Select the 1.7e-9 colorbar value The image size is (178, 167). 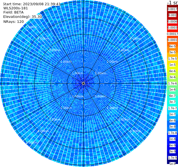172,158
